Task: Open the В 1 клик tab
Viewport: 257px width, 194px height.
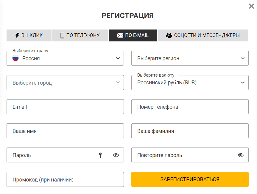Action: tap(29, 35)
